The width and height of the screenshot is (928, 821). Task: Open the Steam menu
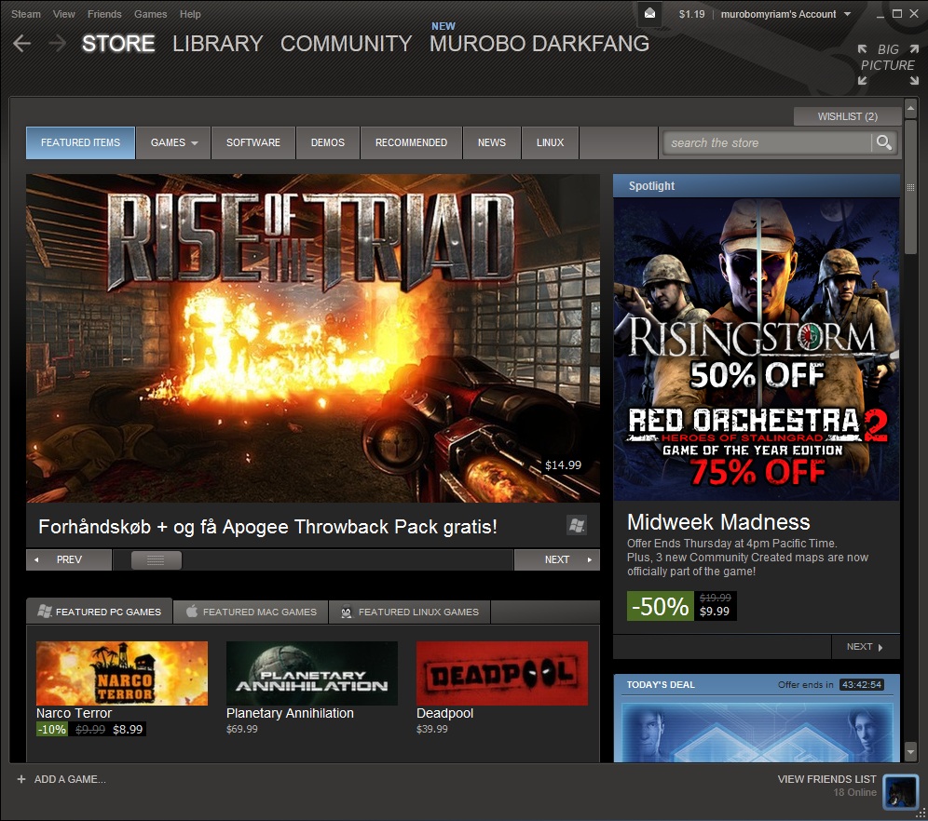(x=26, y=14)
